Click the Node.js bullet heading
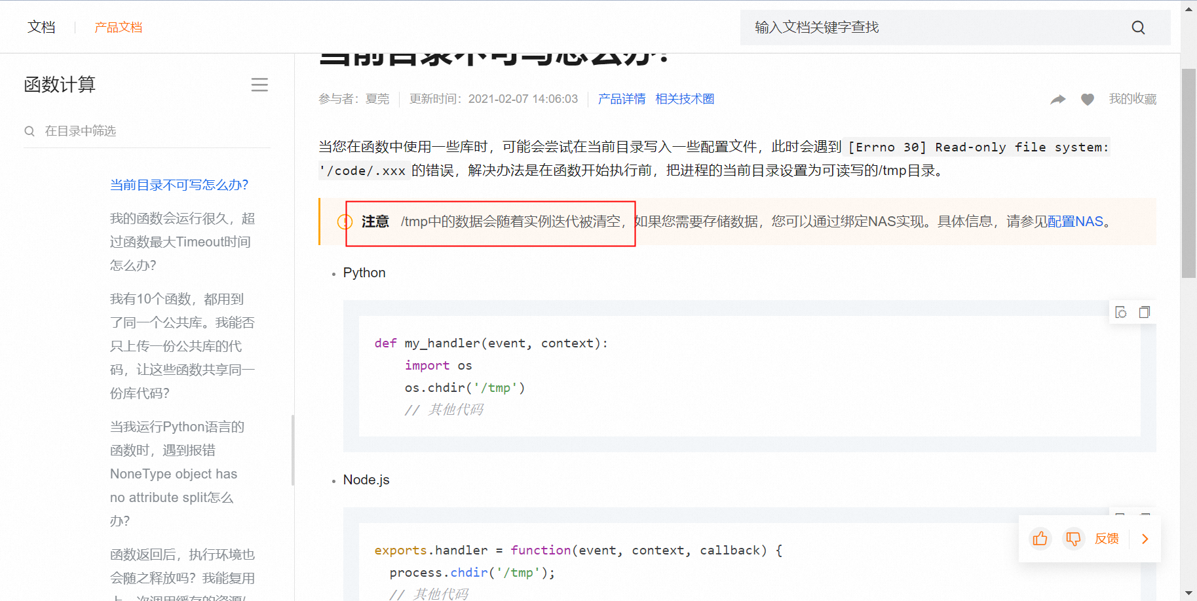This screenshot has height=601, width=1197. 366,480
